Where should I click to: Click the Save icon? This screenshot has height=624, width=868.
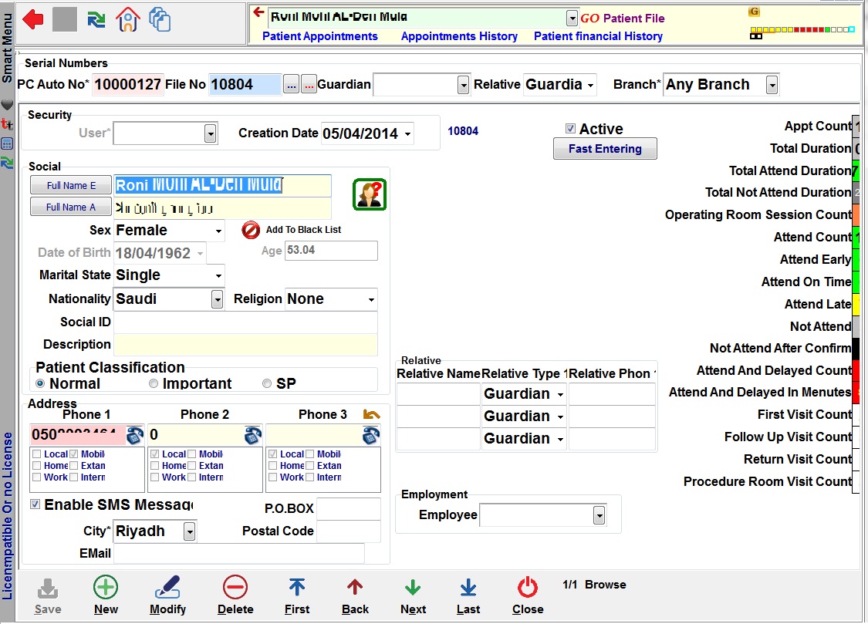point(48,589)
